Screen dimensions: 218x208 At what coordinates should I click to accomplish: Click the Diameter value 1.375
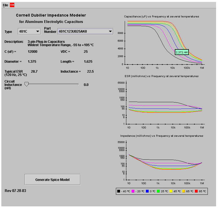32,62
